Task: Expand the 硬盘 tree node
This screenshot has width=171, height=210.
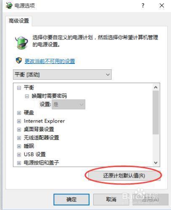Action: pos(19,113)
